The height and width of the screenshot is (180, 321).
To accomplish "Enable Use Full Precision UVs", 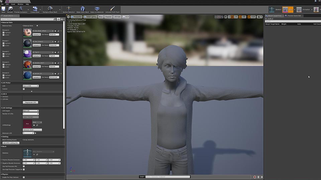I will pos(24,166).
